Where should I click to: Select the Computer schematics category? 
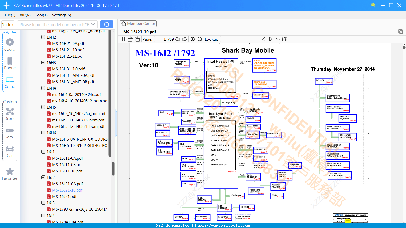point(10,82)
